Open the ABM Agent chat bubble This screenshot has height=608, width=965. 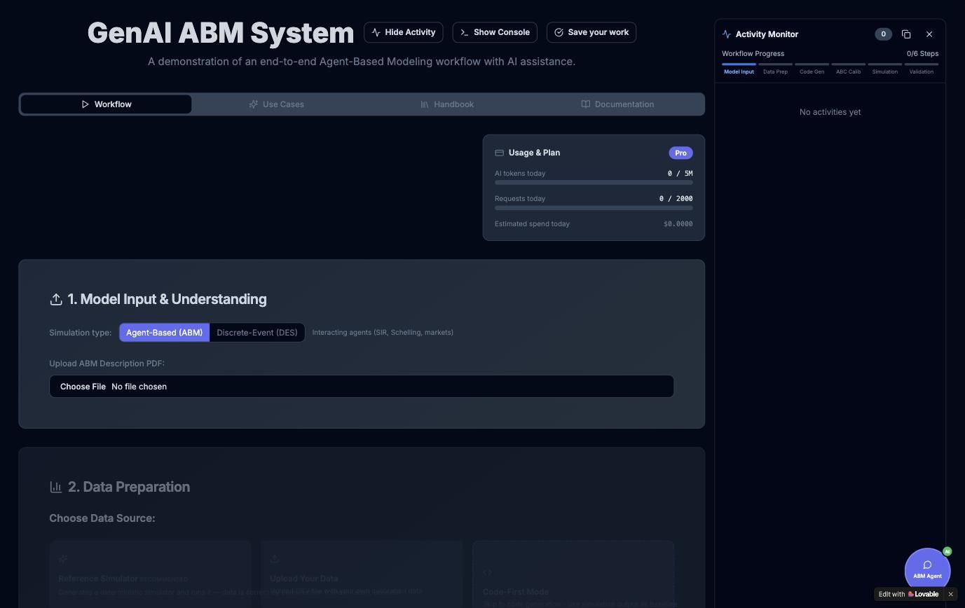(x=927, y=570)
